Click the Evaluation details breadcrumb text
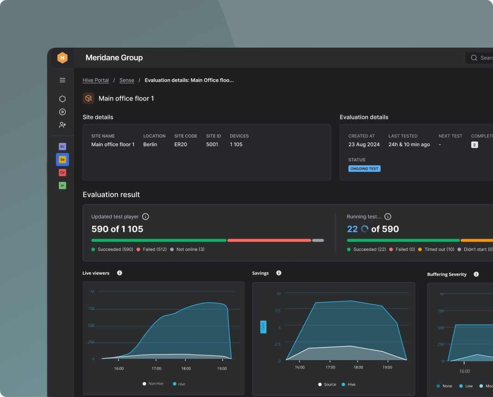Screen dimensions: 493x397 tap(189, 80)
